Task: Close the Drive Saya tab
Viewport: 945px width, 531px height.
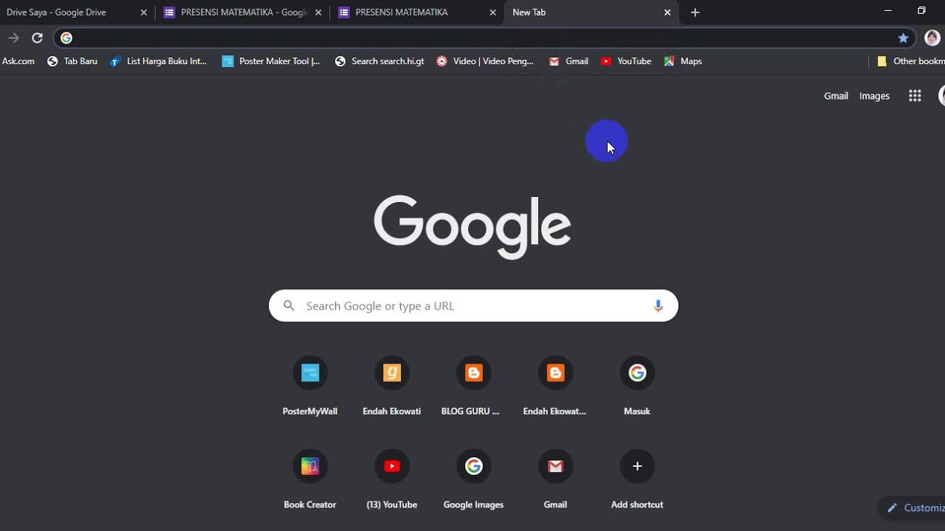Action: click(144, 13)
